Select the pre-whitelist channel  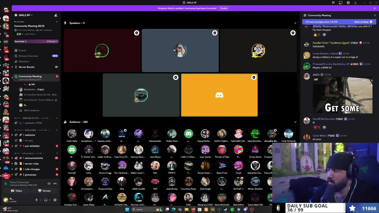36,146
